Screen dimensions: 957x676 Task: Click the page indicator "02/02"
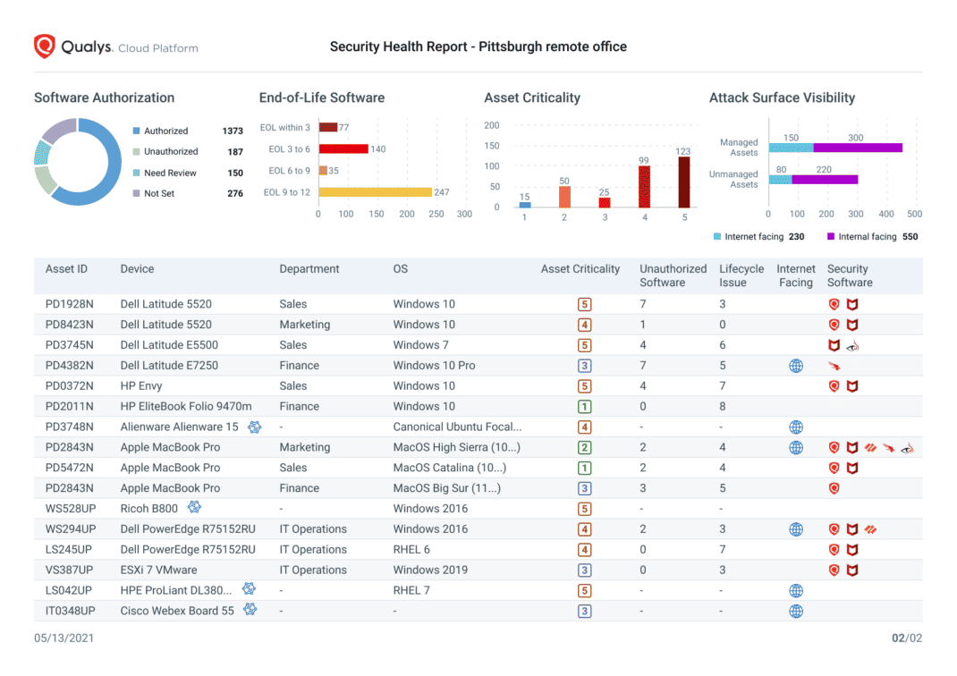tap(907, 638)
